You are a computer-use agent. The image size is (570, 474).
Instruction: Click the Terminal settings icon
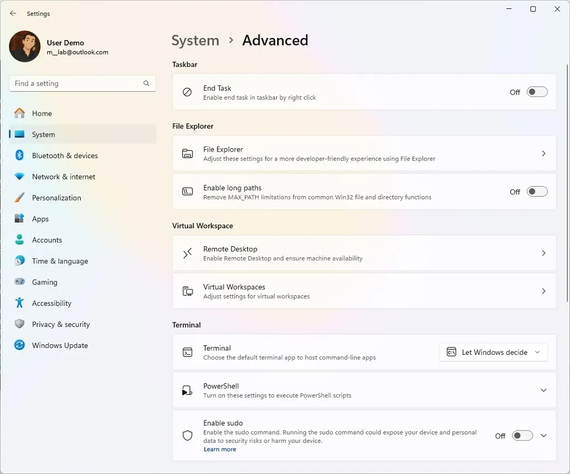coord(187,351)
